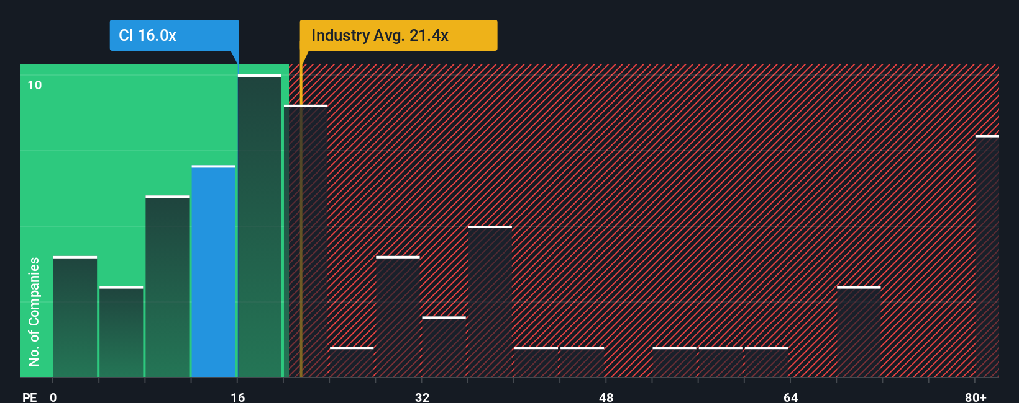This screenshot has width=1019, height=403.
Task: Click the 80+ bar at the far right
Action: 987,256
